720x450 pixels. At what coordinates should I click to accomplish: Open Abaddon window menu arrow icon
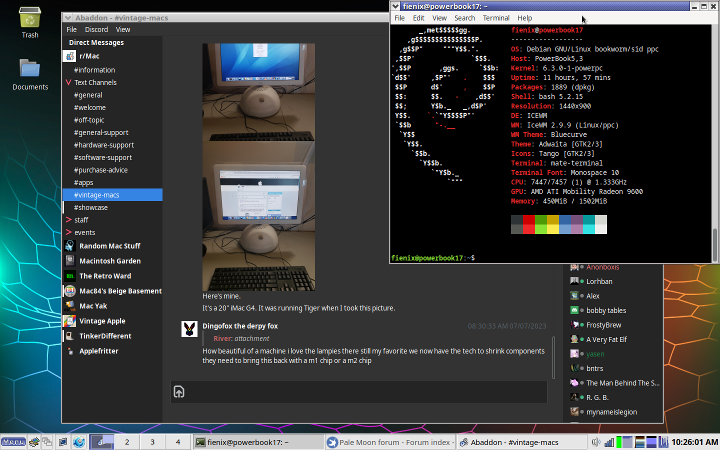click(68, 18)
